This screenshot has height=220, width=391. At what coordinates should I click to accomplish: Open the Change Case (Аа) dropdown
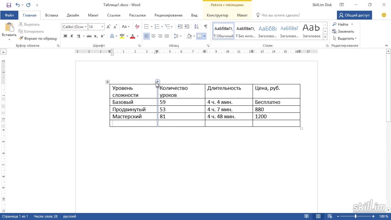126,27
